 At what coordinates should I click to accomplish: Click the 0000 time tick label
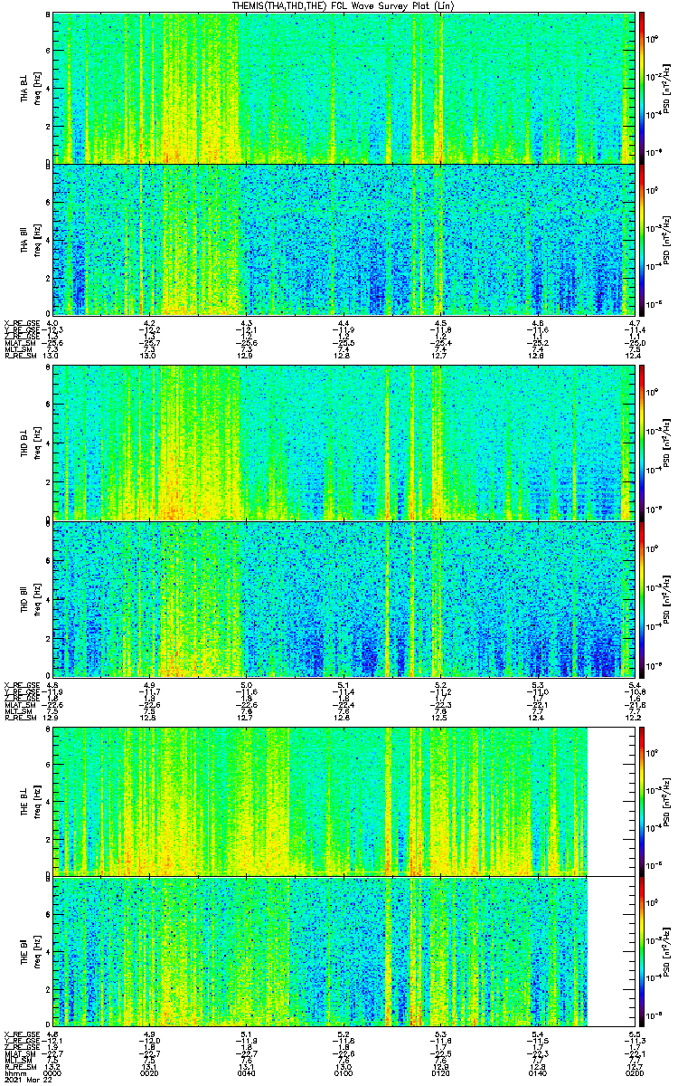coord(52,1072)
